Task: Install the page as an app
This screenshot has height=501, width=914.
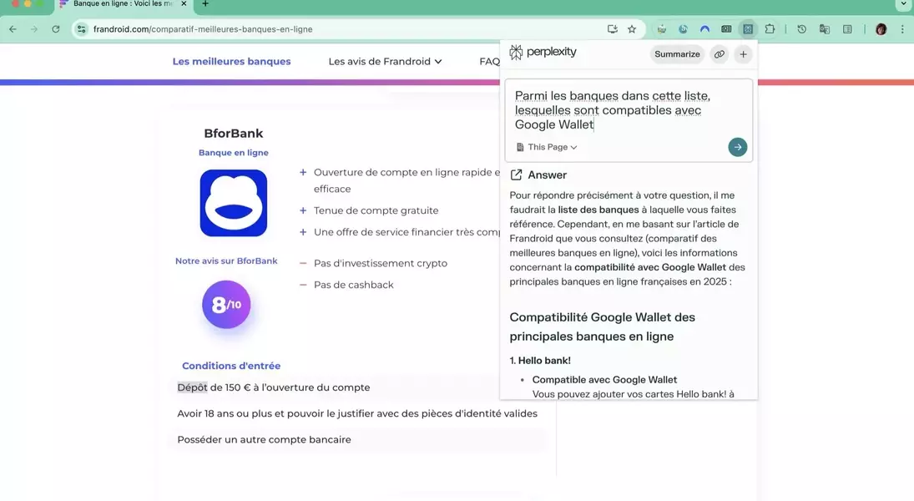Action: pos(612,29)
